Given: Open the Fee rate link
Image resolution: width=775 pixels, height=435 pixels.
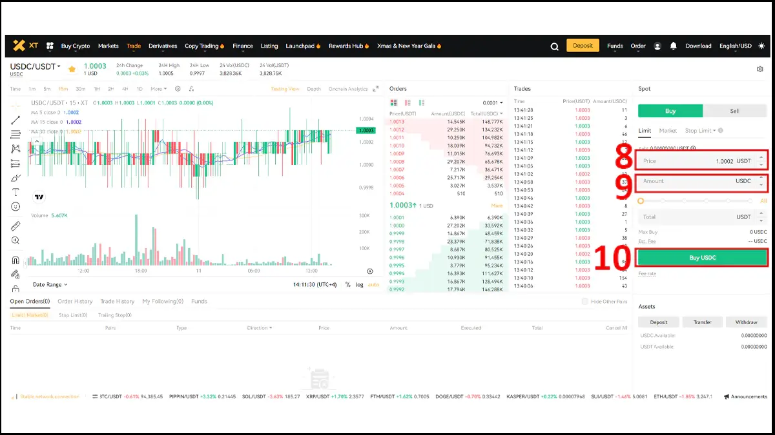Looking at the screenshot, I should coord(647,274).
